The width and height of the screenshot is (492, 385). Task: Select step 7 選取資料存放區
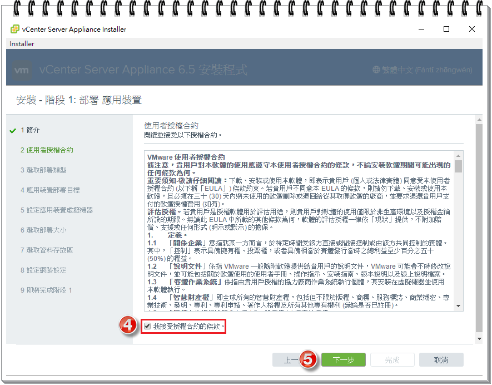47,250
